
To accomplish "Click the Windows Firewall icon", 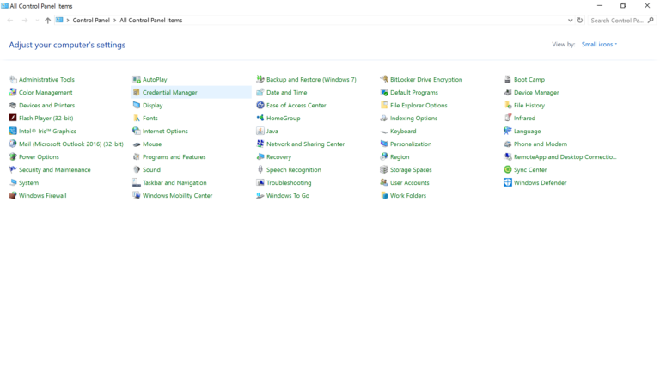I will [x=13, y=196].
